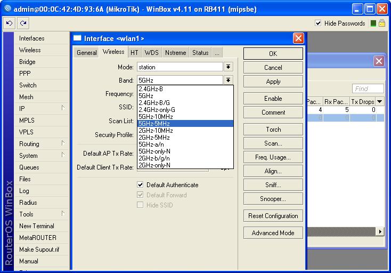
Task: Open Queues menu item
Action: click(42, 167)
